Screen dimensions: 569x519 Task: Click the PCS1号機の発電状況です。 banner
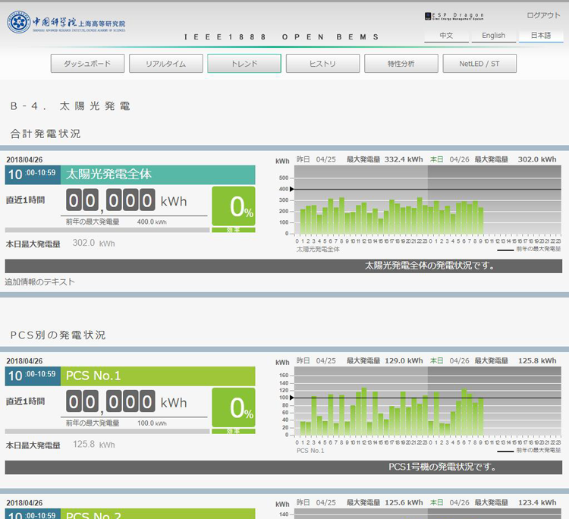point(284,467)
